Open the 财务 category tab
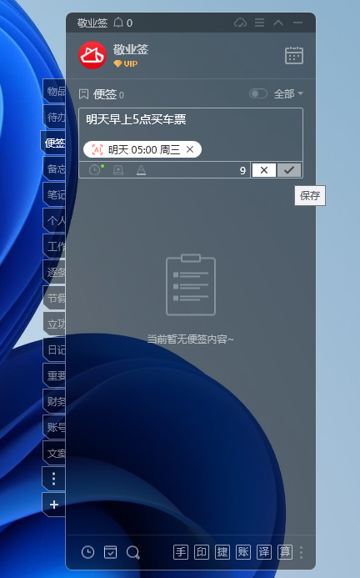This screenshot has width=360, height=578. (54, 401)
